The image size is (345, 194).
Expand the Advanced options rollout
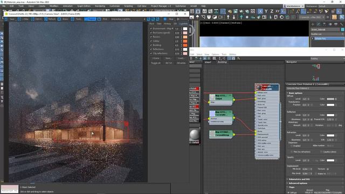[x=298, y=183]
